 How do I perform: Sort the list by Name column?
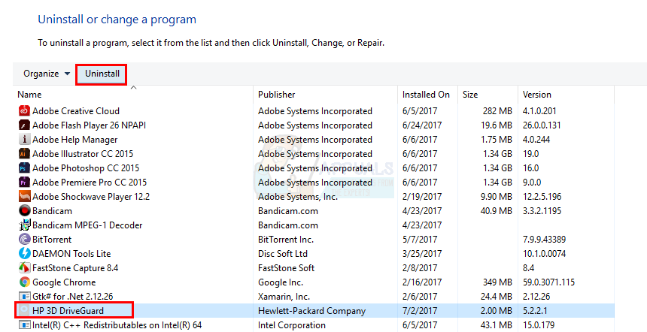click(30, 95)
